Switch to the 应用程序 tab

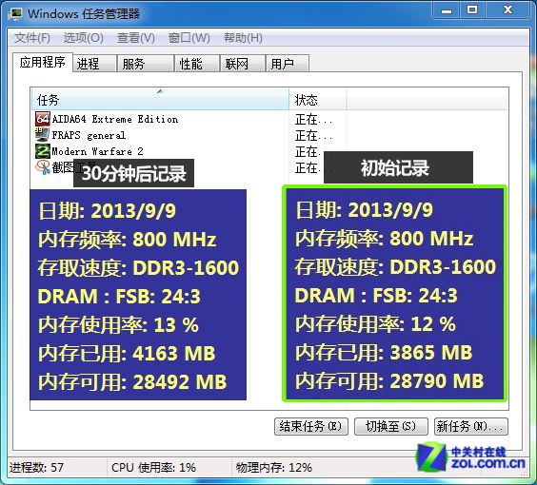point(43,62)
